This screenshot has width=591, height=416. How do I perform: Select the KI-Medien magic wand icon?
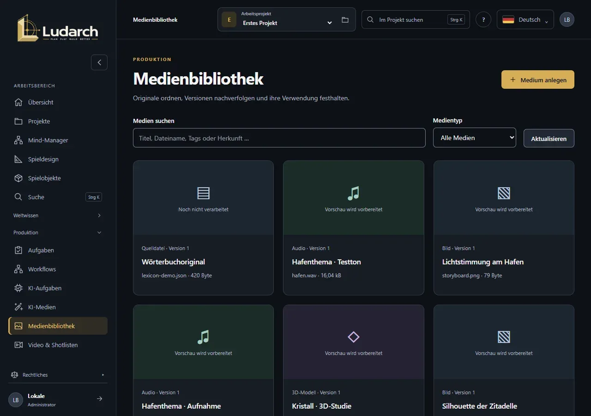(18, 307)
